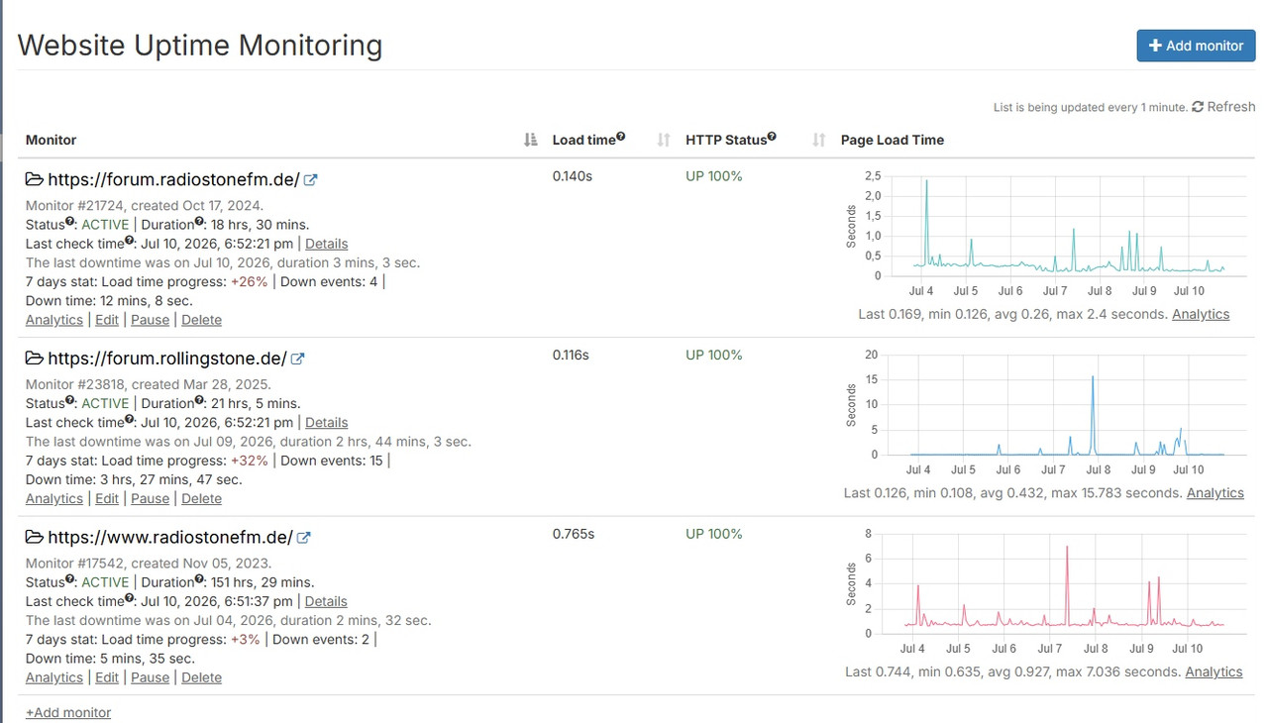Delete the forum.radiostonefm.de monitor
This screenshot has height=723, width=1267.
coord(201,320)
